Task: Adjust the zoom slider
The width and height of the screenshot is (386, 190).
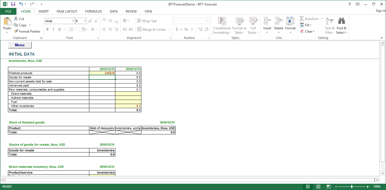Action: (x=352, y=186)
